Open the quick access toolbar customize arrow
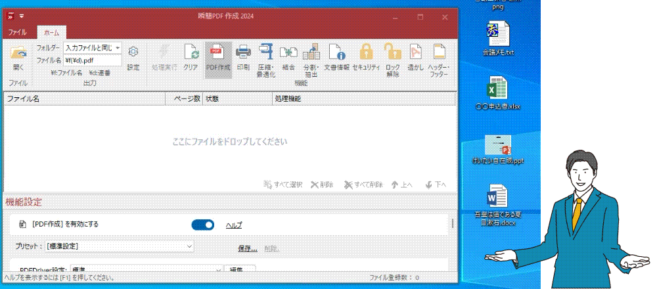Screen dimensions: 657x289 point(22,16)
